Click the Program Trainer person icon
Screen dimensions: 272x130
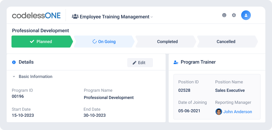(x=176, y=62)
